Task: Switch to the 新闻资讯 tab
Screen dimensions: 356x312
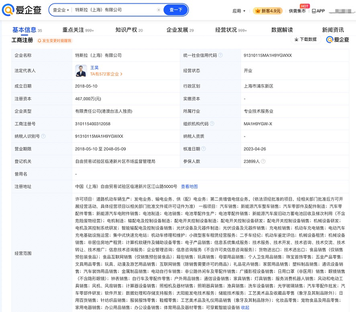Action: pyautogui.click(x=333, y=30)
